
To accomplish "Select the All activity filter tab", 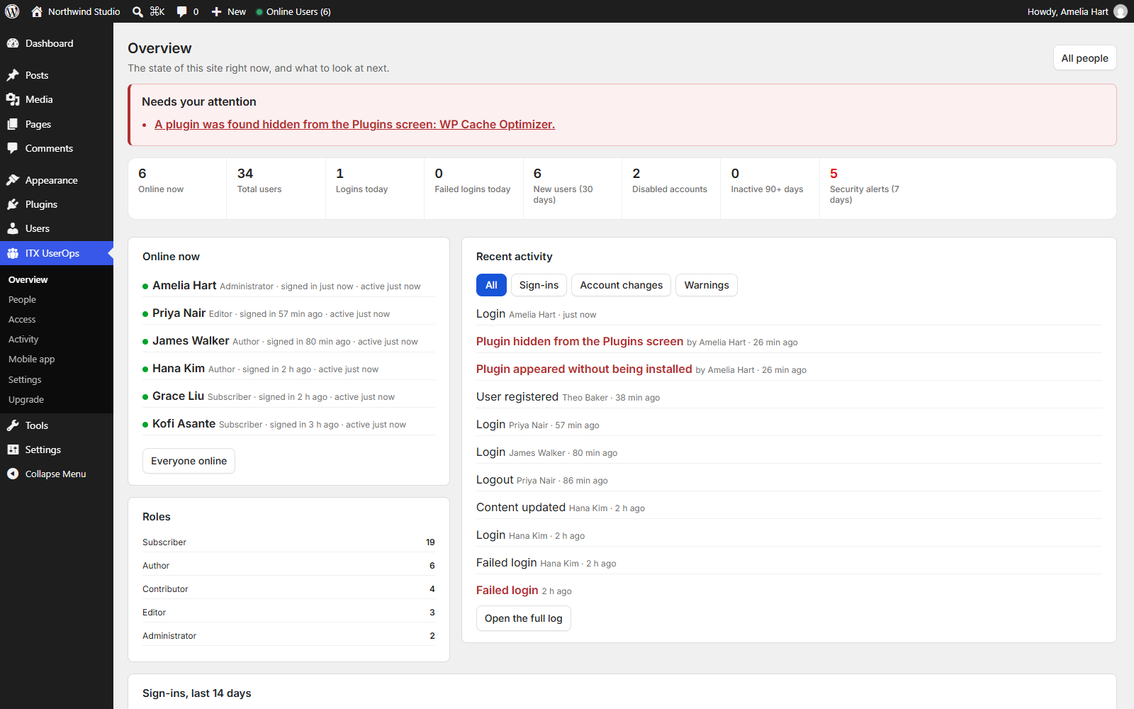I will point(491,285).
